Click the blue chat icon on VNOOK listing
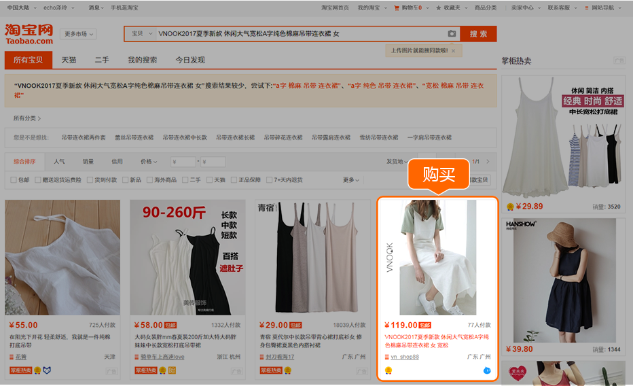633x386 pixels. (487, 370)
